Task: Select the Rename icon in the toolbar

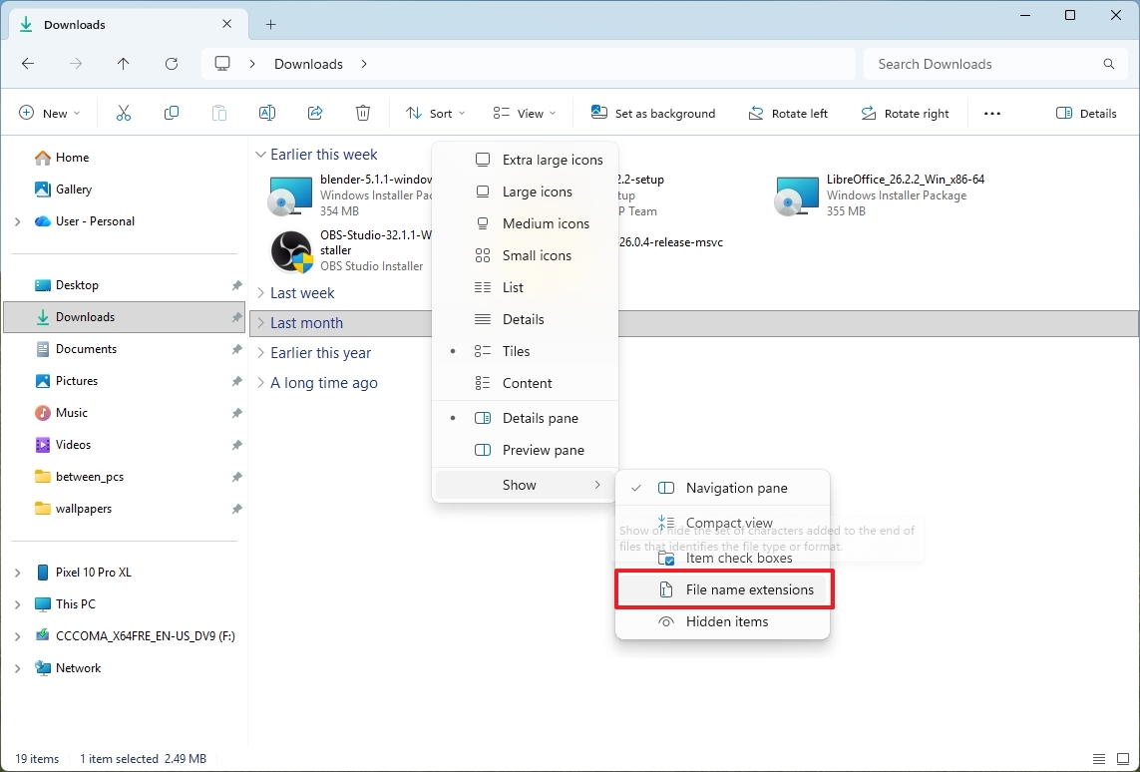Action: click(x=266, y=113)
